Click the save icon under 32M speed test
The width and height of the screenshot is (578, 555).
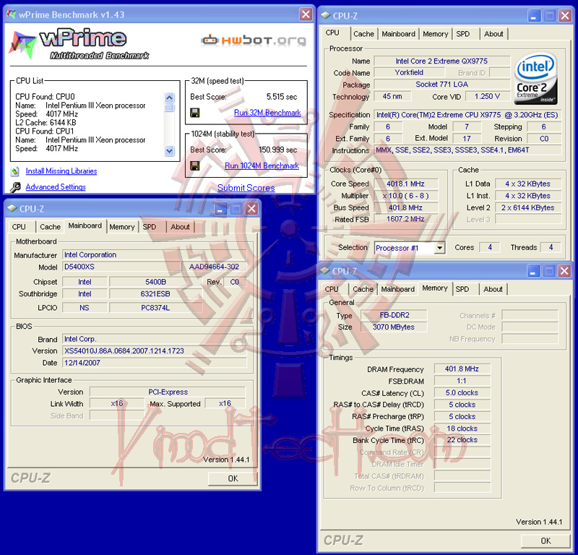[x=194, y=113]
